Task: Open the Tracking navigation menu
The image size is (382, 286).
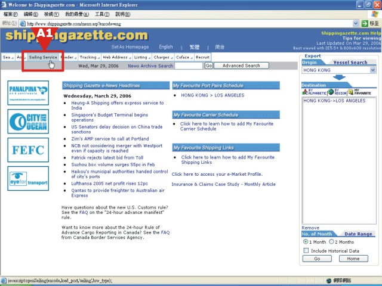Action: coord(90,57)
